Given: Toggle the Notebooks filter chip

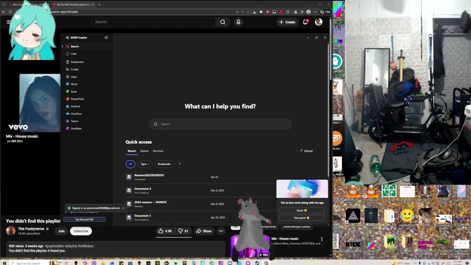Looking at the screenshot, I should point(164,164).
